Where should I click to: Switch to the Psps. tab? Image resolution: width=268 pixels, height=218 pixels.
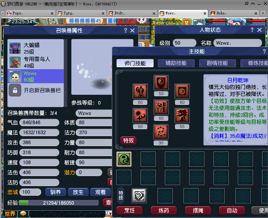[30, 13]
